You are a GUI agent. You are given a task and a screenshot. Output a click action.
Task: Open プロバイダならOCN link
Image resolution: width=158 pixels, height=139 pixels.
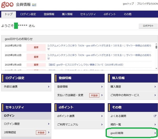[x=147, y=4]
